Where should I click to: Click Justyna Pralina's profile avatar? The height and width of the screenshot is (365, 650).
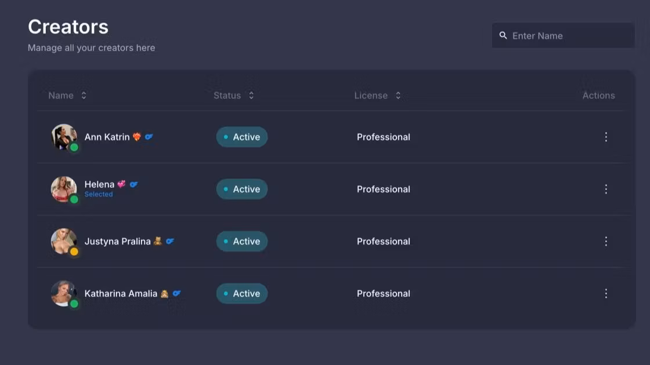[63, 241]
